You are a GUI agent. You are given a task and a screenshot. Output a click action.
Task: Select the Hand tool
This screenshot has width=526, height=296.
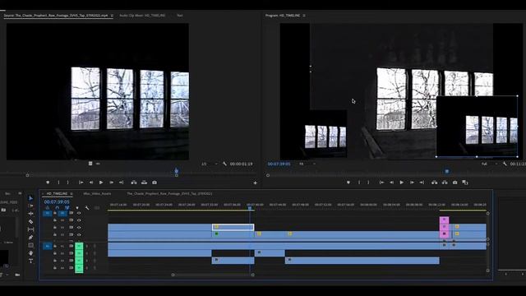click(x=30, y=253)
